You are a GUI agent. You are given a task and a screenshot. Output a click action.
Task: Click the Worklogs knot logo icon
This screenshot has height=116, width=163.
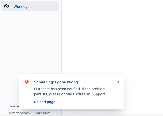6,6
